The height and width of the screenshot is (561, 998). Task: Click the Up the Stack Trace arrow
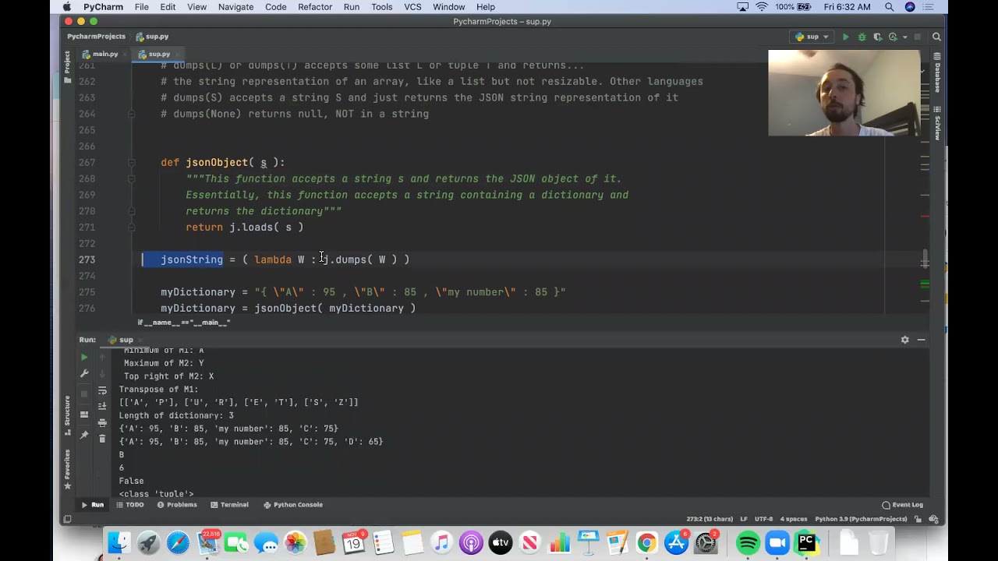[x=102, y=357]
